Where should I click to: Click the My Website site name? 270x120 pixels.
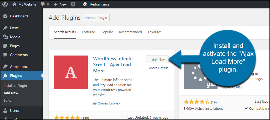point(27,4)
